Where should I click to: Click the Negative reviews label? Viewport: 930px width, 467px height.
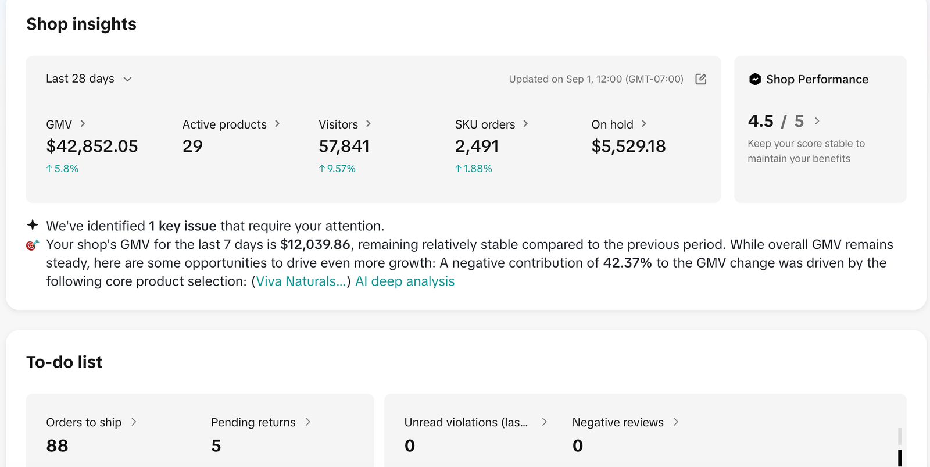click(618, 422)
